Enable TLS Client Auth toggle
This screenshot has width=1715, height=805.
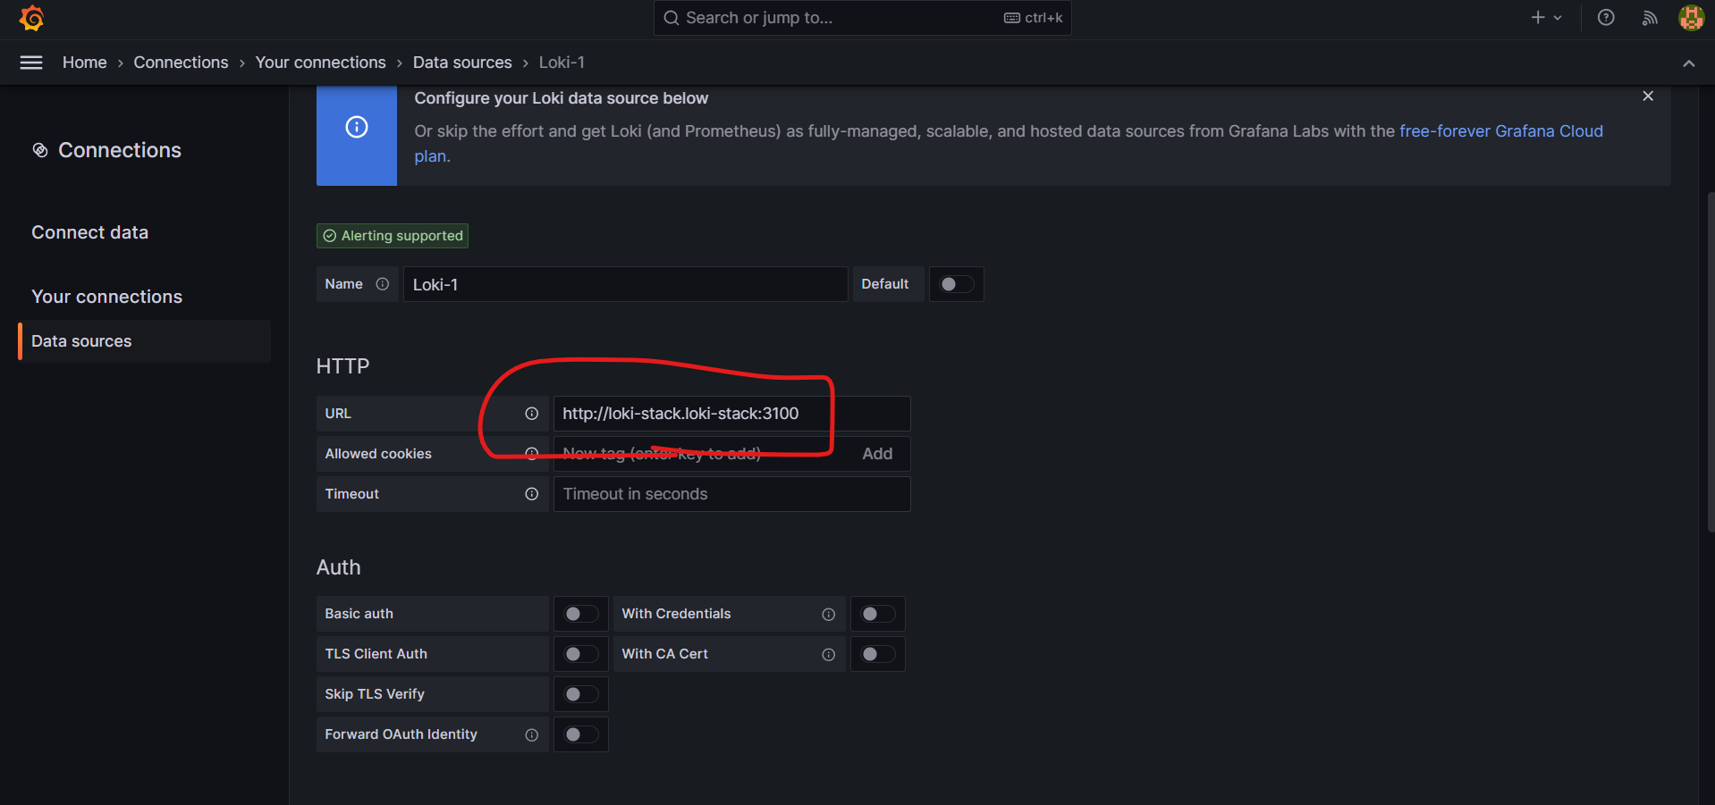[581, 654]
